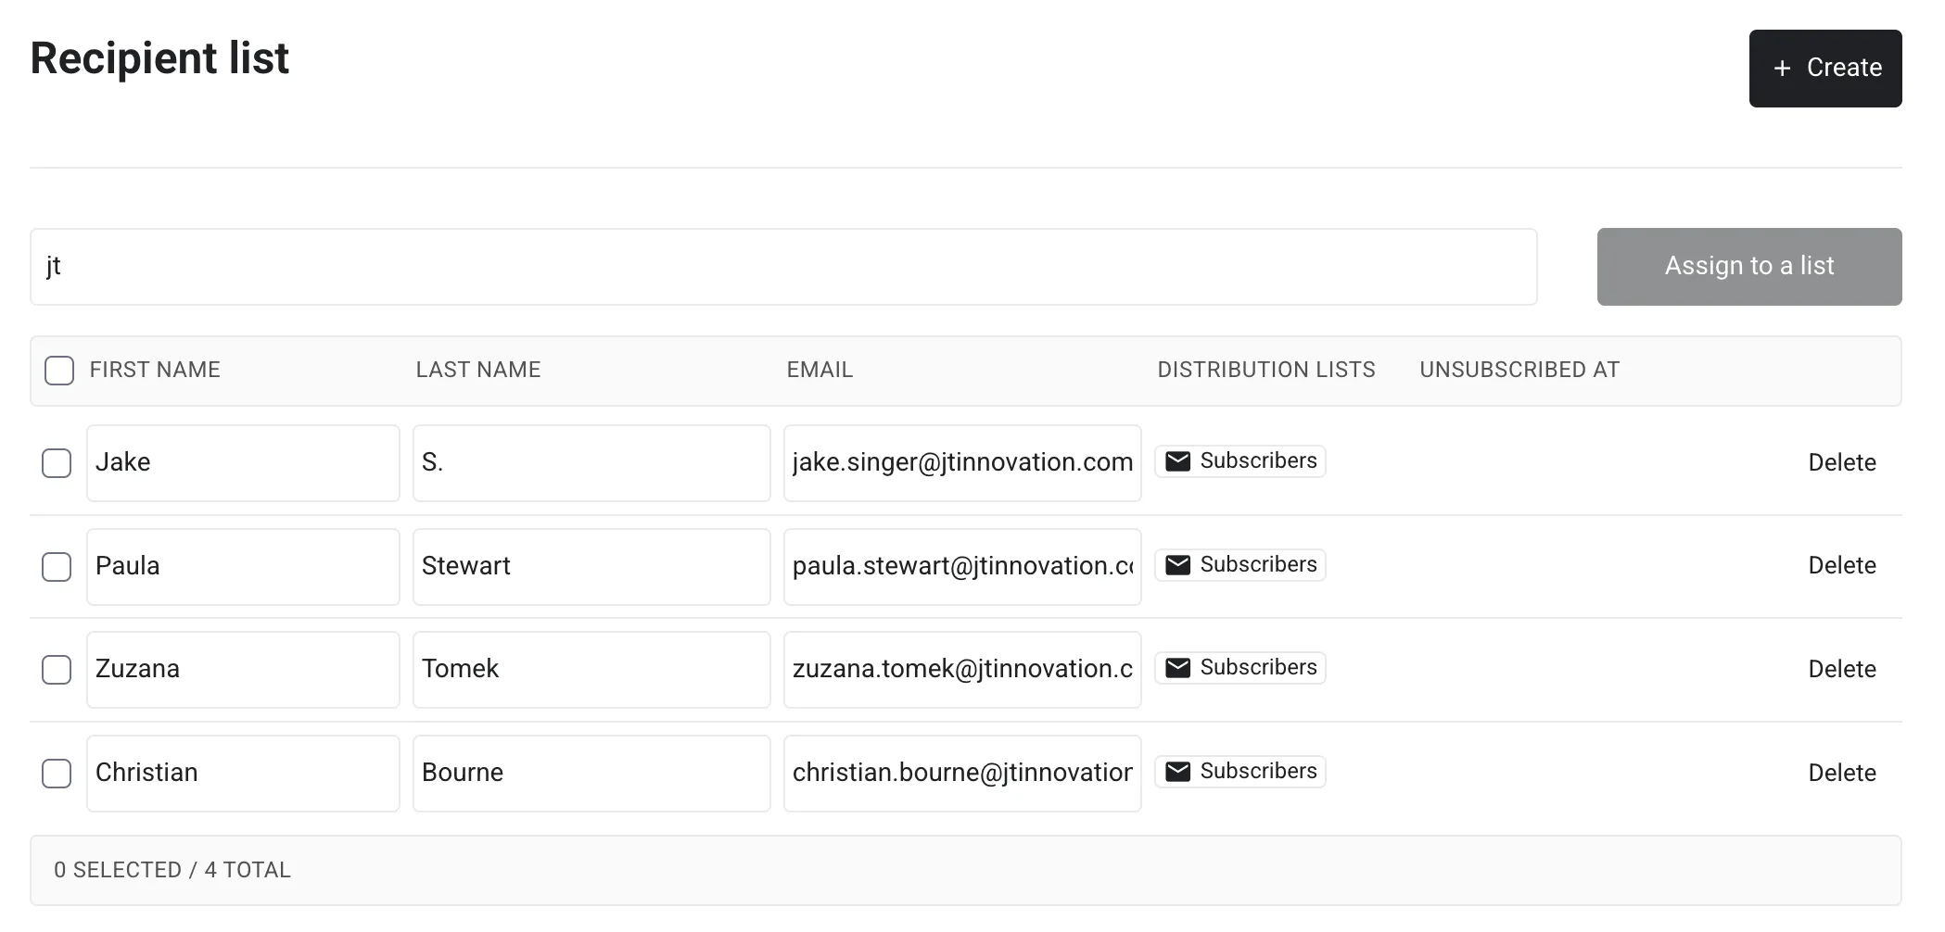Delete the Paula Stewart recipient
Viewport: 1945px width, 932px height.
1841,566
